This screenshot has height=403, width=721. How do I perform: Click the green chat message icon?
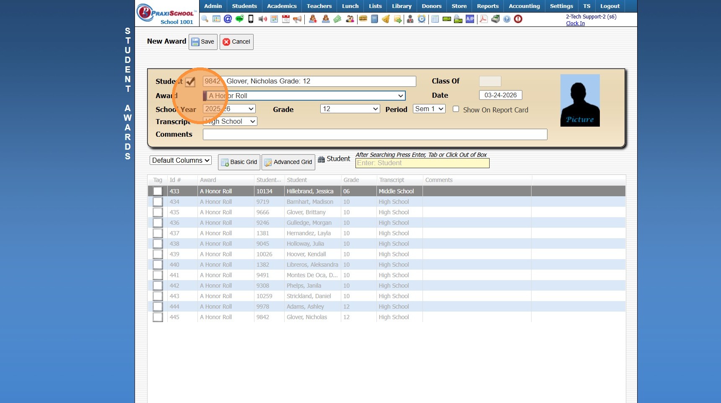(239, 19)
